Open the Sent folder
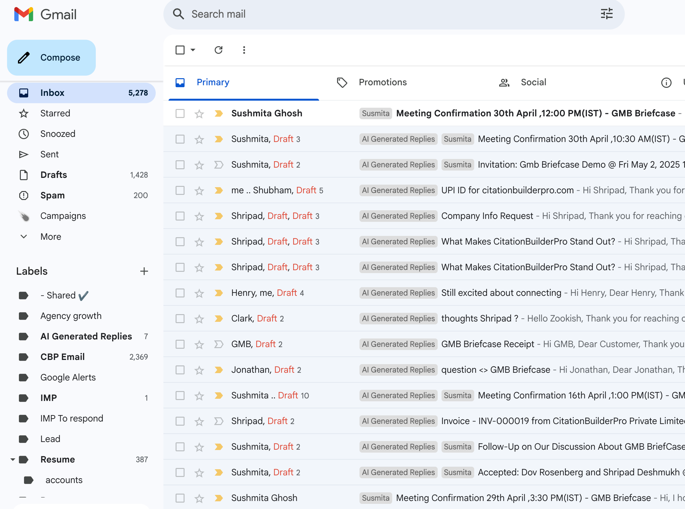This screenshot has width=685, height=509. pos(81,154)
